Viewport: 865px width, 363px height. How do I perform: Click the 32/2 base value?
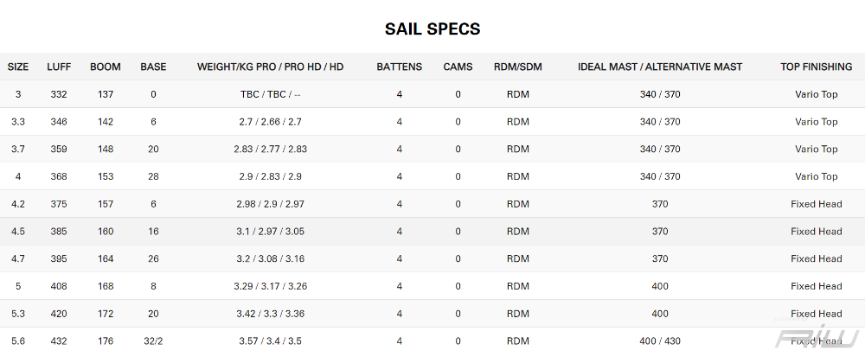(x=153, y=341)
